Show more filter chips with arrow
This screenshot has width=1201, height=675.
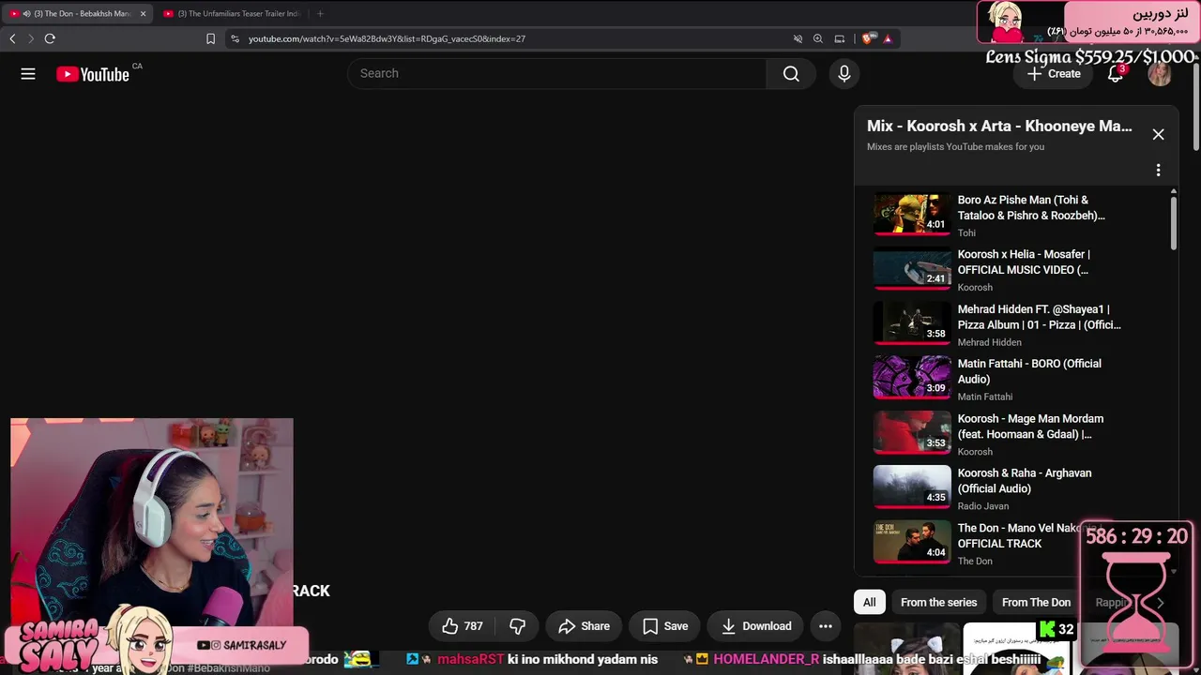click(1160, 603)
